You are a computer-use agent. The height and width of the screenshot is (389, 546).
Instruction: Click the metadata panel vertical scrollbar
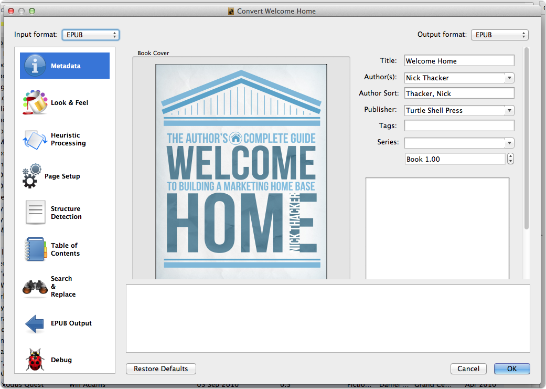click(527, 139)
